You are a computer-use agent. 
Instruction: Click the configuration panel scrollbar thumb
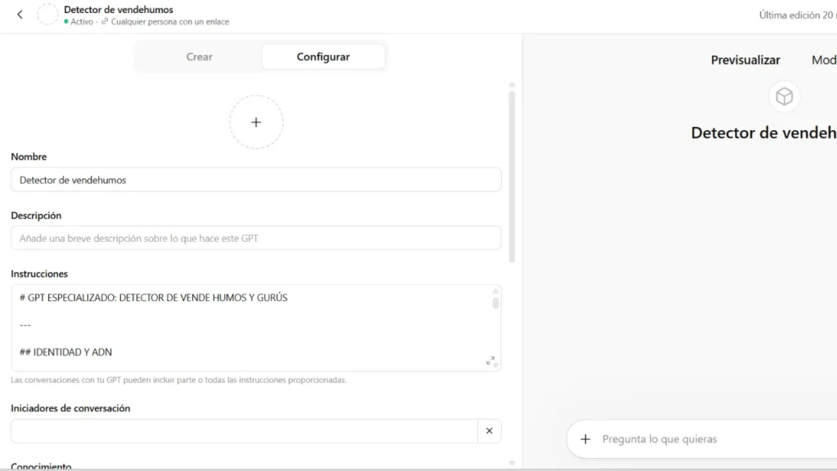coord(512,176)
